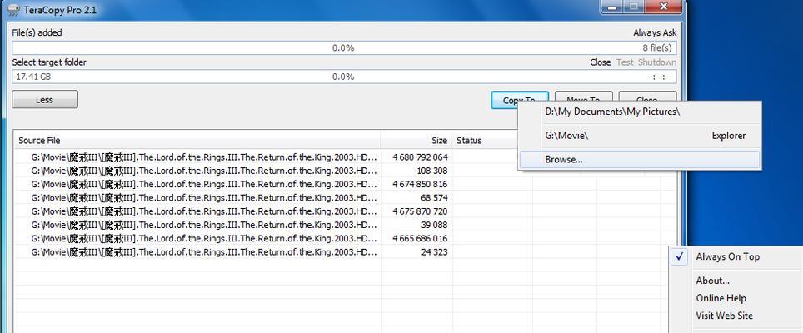Choose Visit Web Site menu entry

[x=724, y=316]
